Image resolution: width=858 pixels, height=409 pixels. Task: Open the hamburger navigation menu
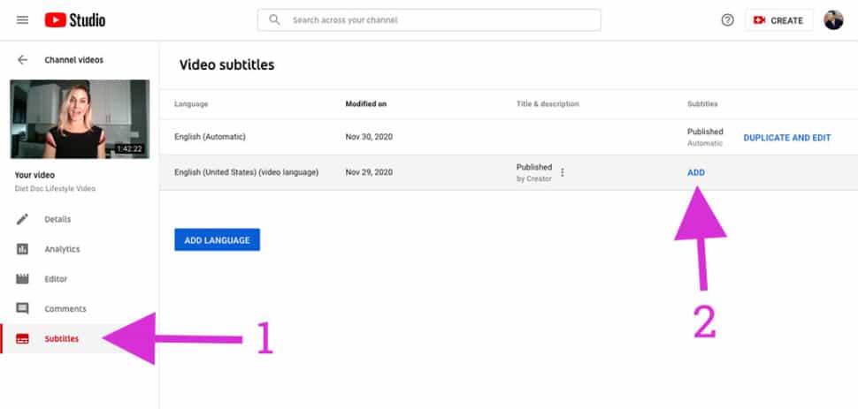(22, 20)
